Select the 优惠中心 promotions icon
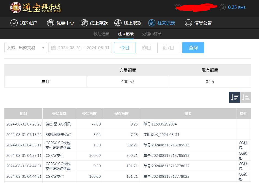The height and width of the screenshot is (183, 259). [50, 23]
